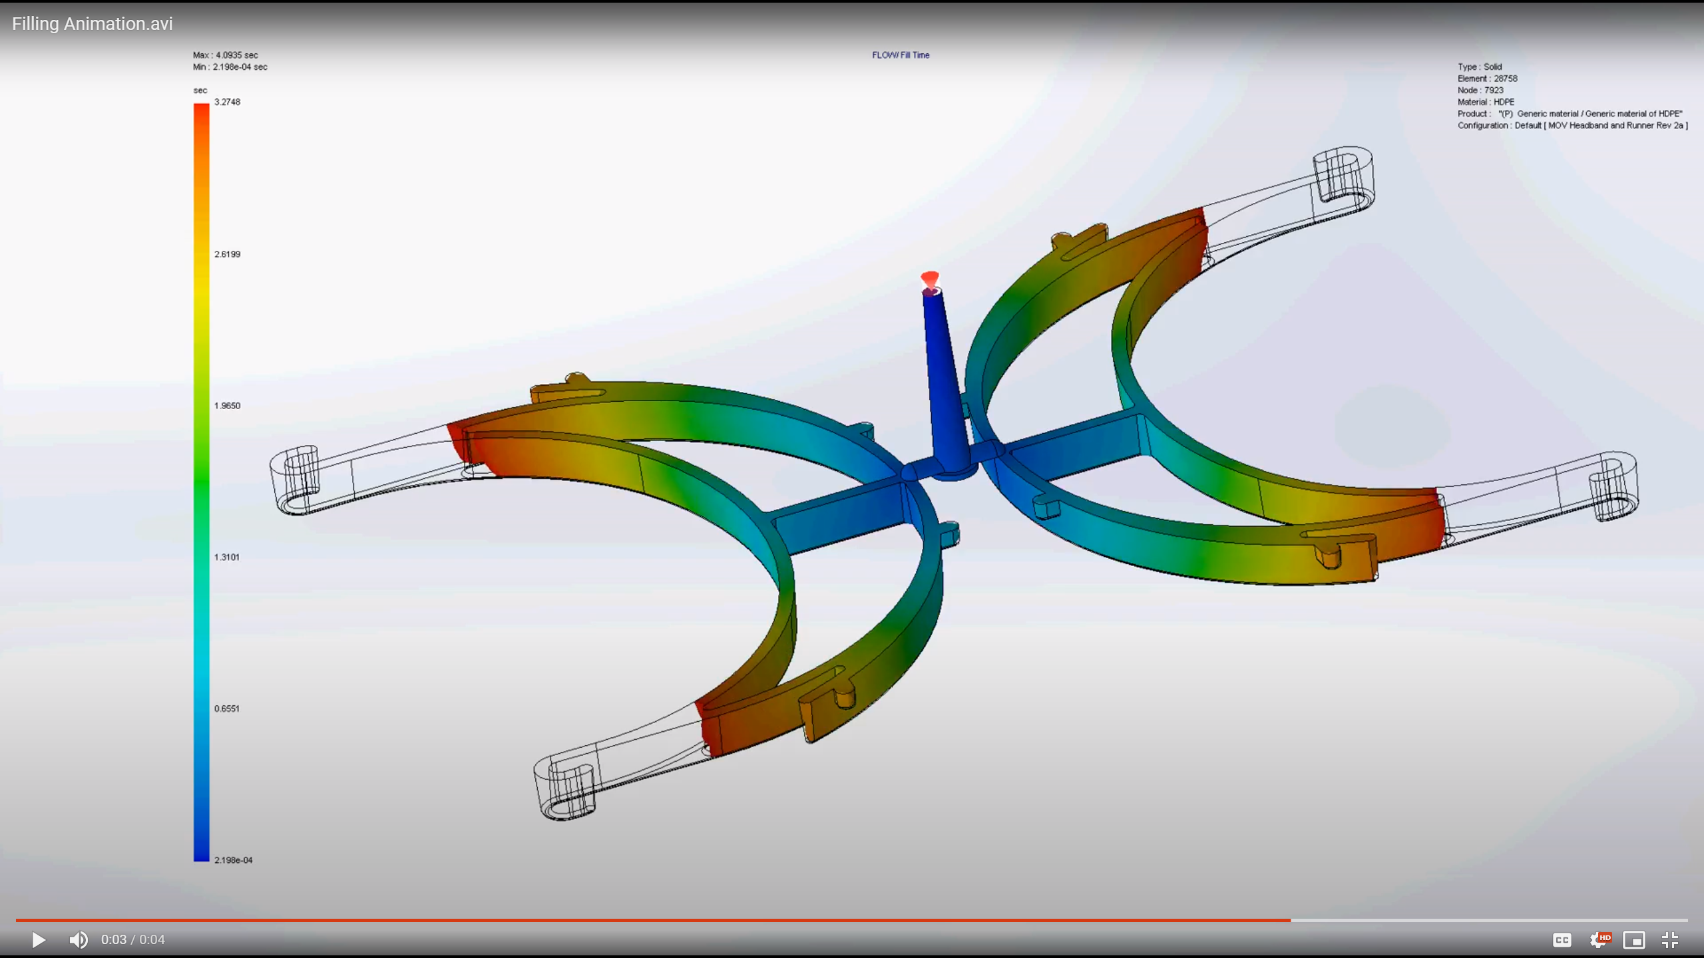
Task: Click the 1.9650 legend value
Action: click(x=227, y=406)
